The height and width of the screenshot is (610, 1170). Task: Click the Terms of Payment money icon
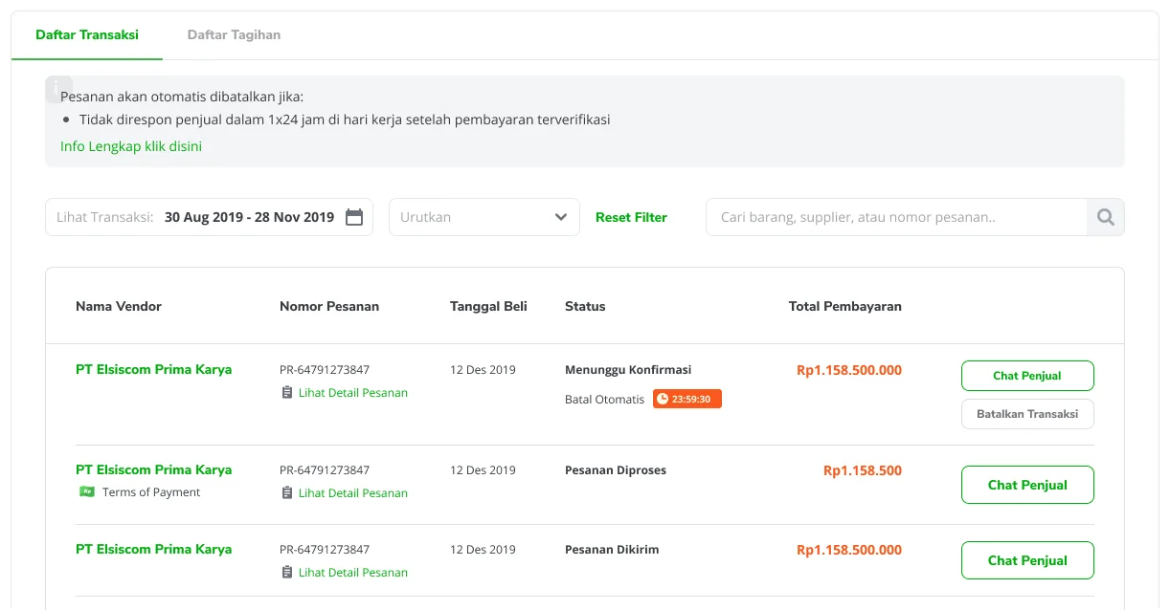click(x=87, y=491)
